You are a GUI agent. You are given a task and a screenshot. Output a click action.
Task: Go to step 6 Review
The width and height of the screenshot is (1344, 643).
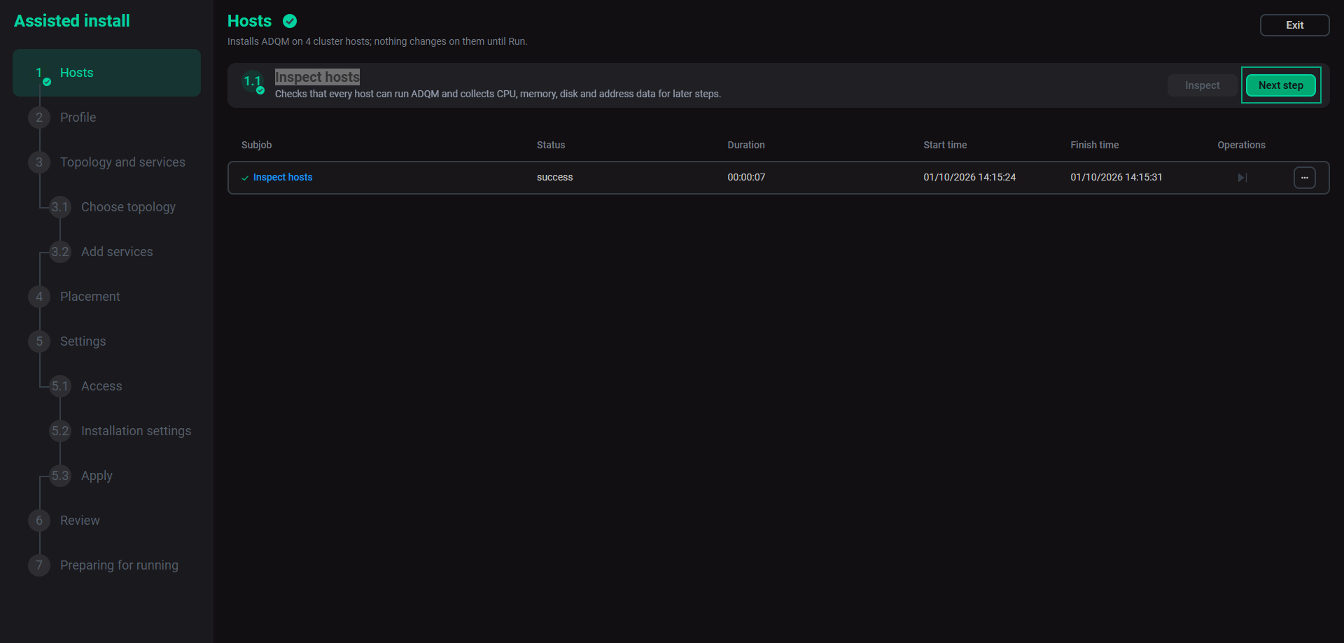click(80, 521)
